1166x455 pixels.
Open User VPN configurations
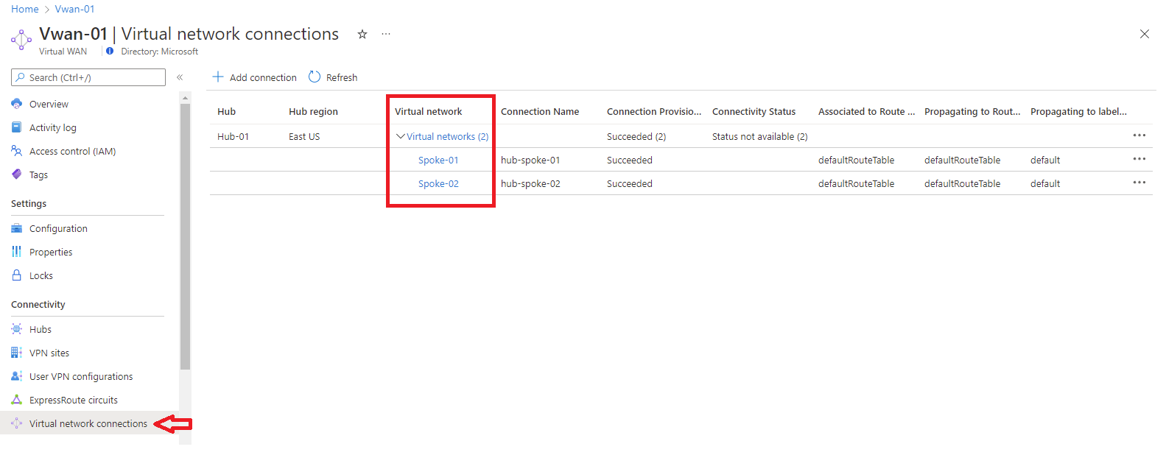[x=81, y=377]
